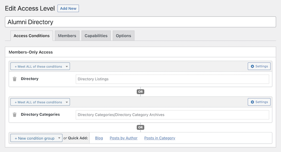Open the Members tab
The image size is (281, 152).
67,36
